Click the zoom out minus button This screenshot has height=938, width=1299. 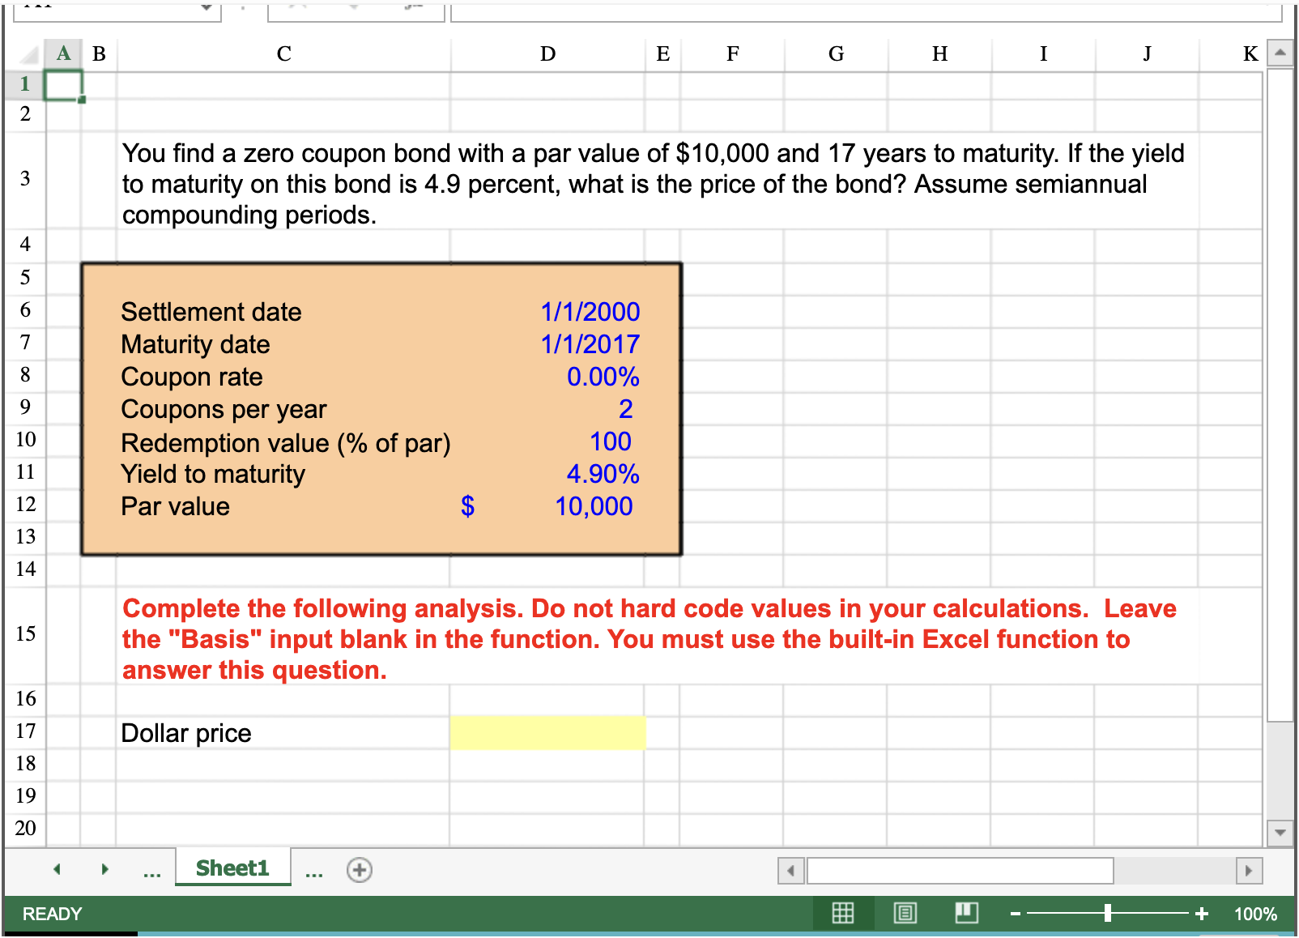point(1015,915)
